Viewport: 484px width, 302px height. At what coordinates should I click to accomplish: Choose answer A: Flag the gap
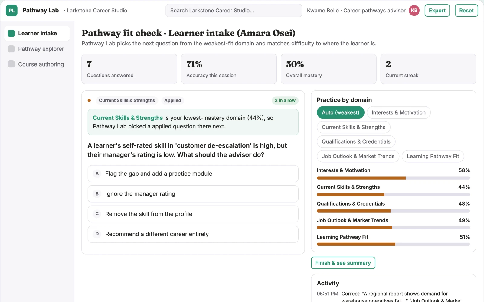click(193, 174)
